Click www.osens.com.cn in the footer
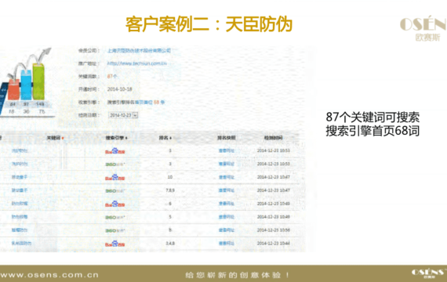Image resolution: width=447 pixels, height=282 pixels. [x=49, y=275]
